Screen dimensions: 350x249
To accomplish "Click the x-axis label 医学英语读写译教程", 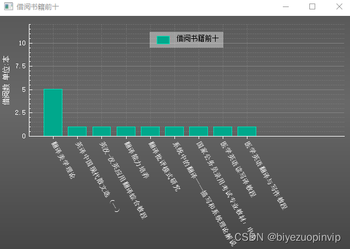I will tap(238, 169).
